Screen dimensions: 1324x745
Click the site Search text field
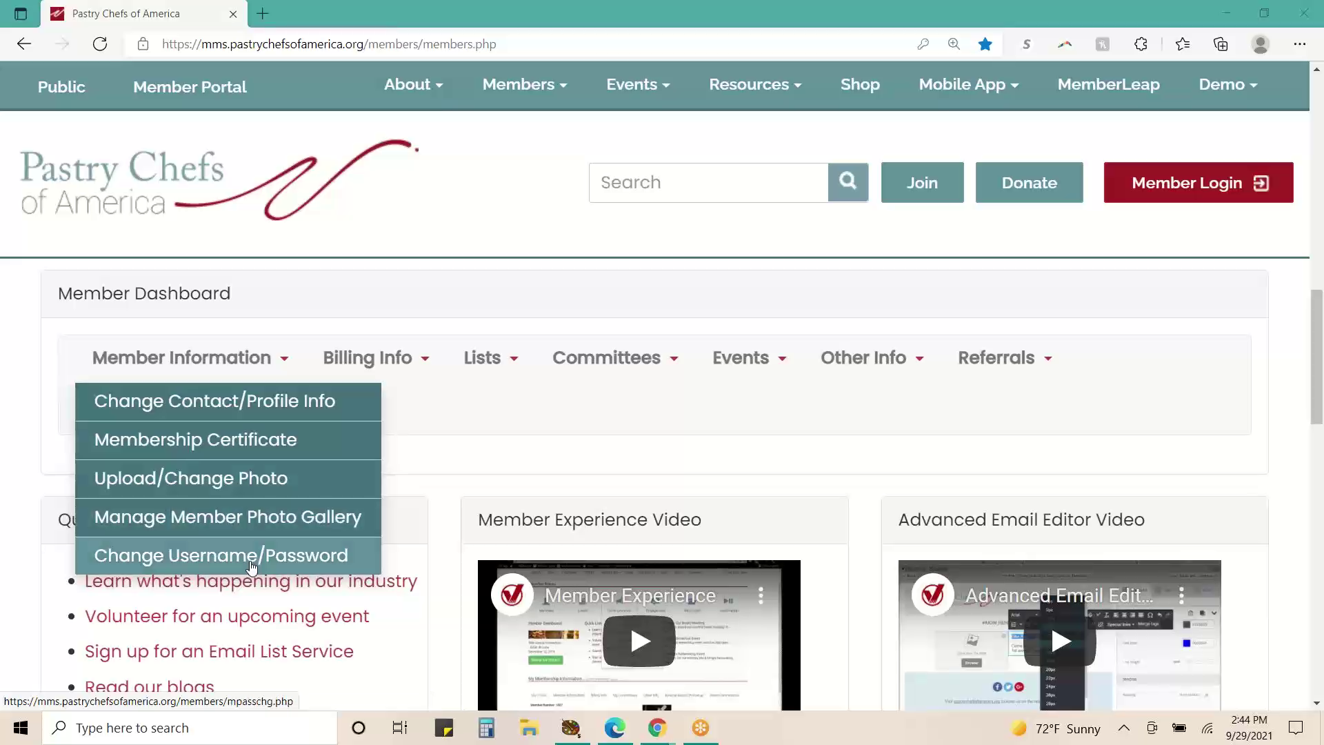click(x=708, y=182)
